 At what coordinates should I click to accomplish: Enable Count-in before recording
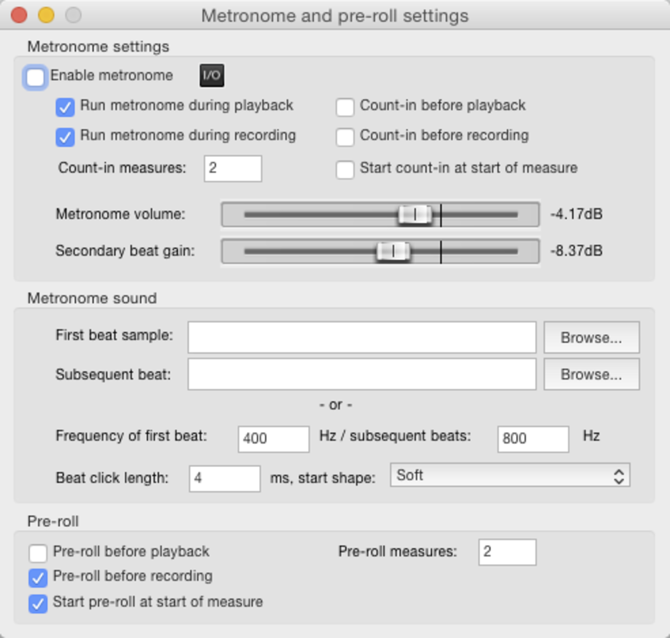345,137
